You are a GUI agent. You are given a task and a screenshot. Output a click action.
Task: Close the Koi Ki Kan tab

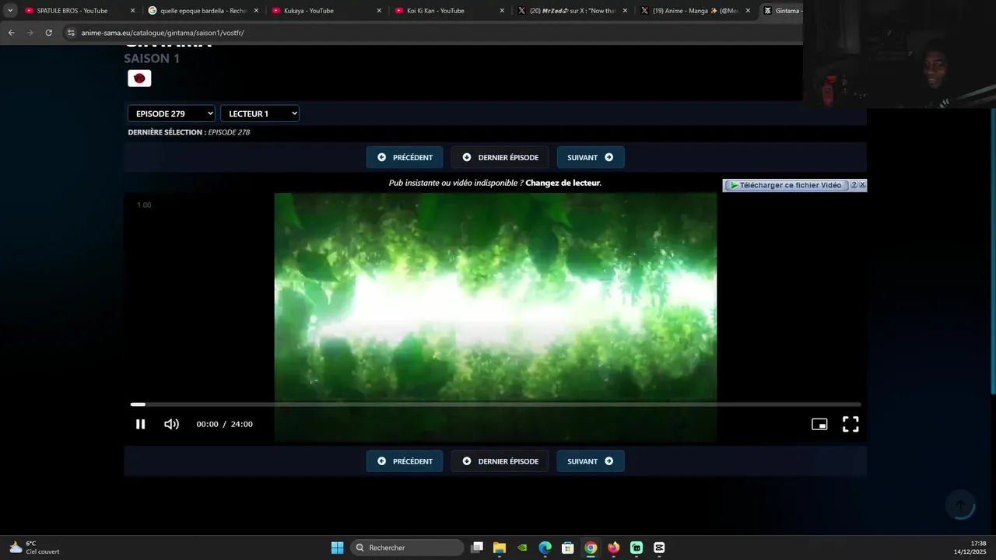(x=502, y=11)
